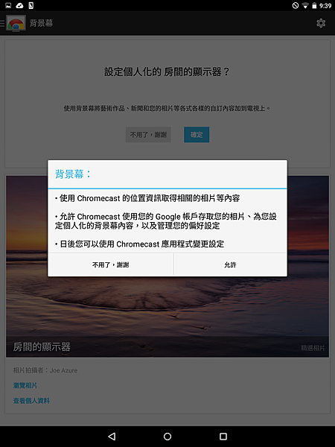Tap the 背景幕 title in the app bar
This screenshot has width=335, height=447.
(x=41, y=23)
